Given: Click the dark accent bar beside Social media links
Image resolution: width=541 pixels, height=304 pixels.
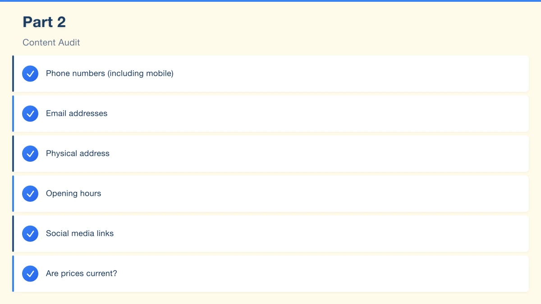Looking at the screenshot, I should click(13, 234).
